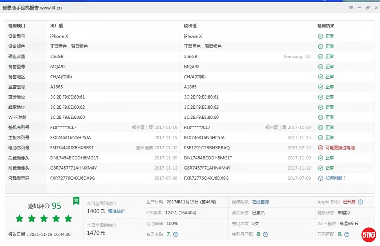Select the 整机序列号 row label
This screenshot has width=380, height=246.
19,128
